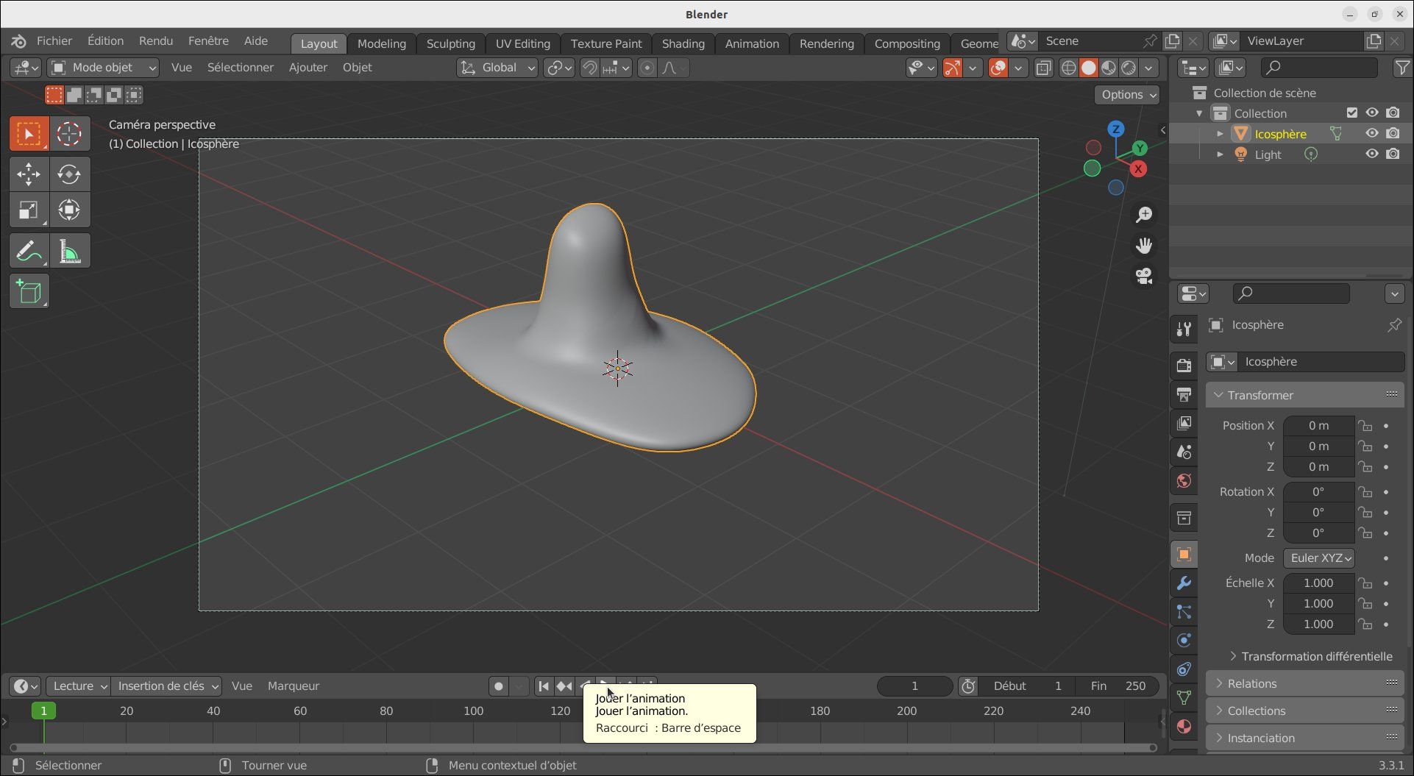Screen dimensions: 1414x776
Task: Toggle camera view with camera icon
Action: [x=1143, y=276]
